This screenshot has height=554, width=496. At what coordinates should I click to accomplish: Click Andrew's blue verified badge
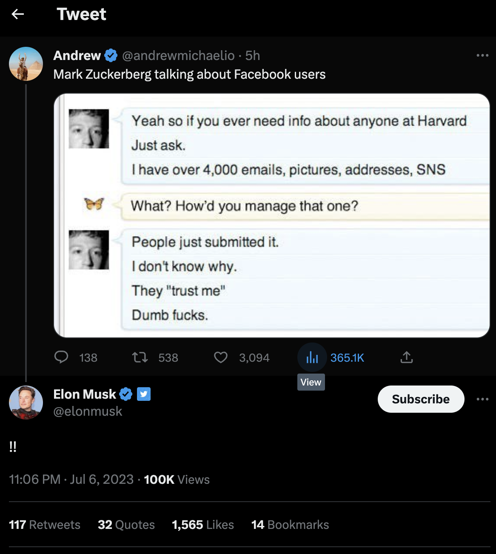(111, 55)
